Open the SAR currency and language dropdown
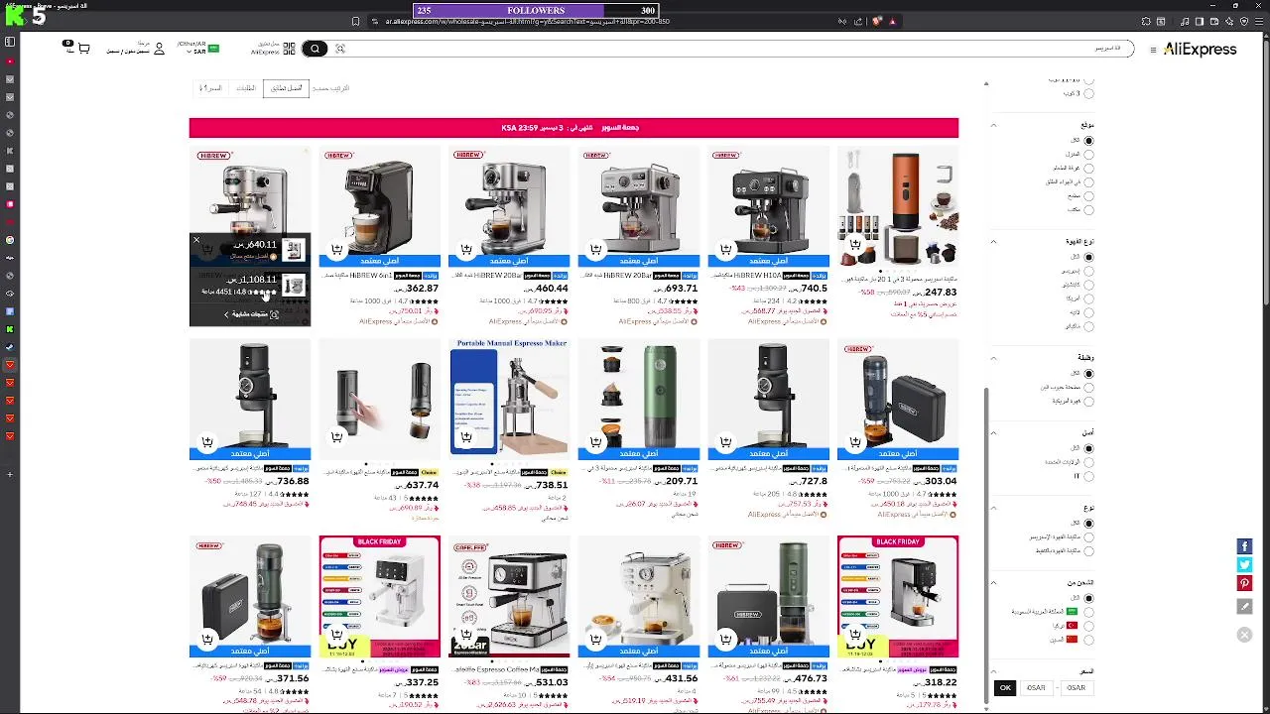This screenshot has height=714, width=1270. [x=198, y=48]
